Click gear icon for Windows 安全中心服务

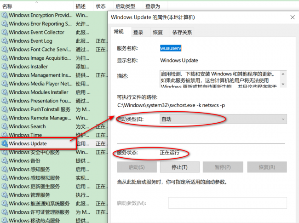point(5,152)
